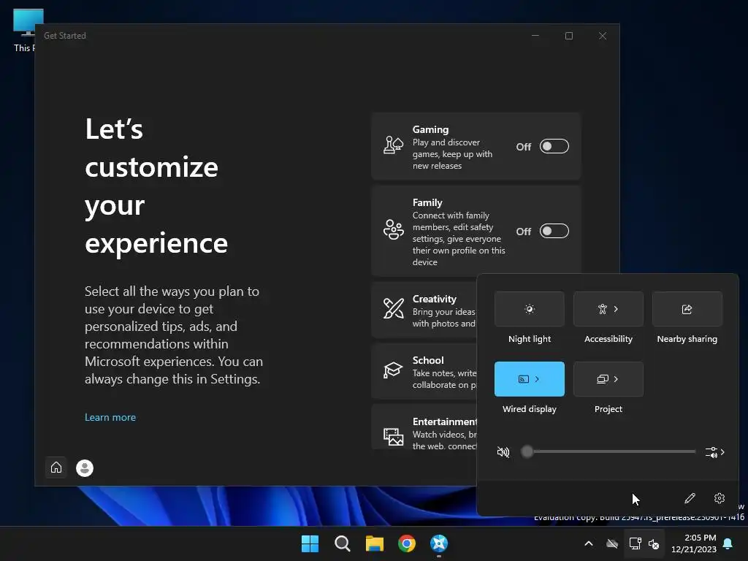
Task: Click the network display tray icon
Action: coord(635,543)
